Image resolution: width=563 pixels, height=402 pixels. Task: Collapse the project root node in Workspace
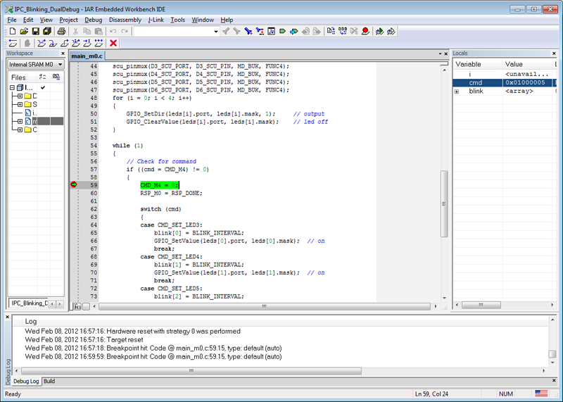[12, 87]
